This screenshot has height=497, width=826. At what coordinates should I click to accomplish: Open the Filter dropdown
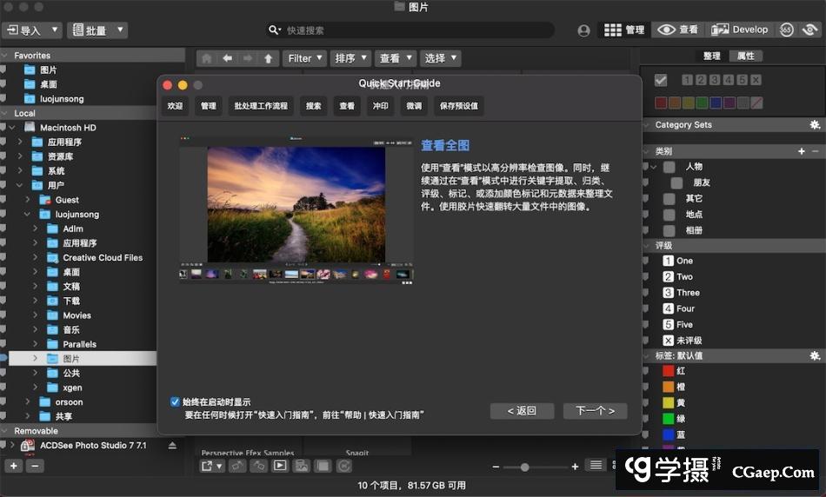[305, 58]
